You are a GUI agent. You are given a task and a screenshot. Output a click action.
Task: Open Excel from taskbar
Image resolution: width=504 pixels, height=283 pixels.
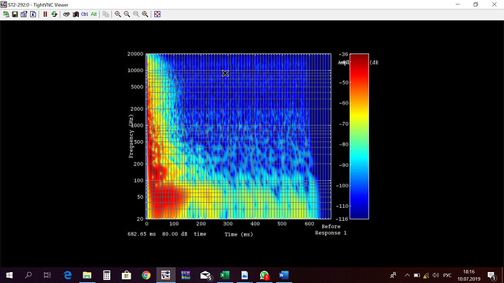(x=225, y=275)
